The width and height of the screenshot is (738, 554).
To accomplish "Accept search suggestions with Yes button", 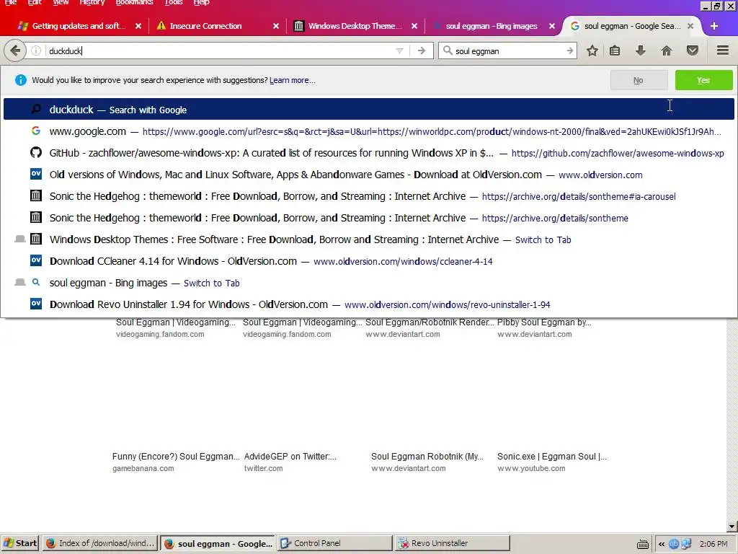I will point(703,80).
